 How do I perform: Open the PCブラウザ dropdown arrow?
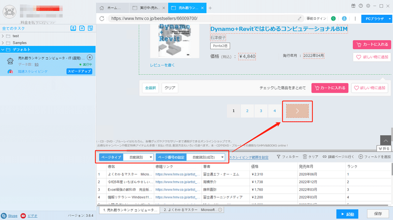pyautogui.click(x=390, y=19)
